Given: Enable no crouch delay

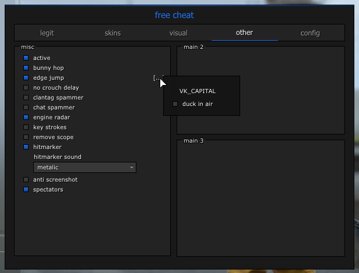Looking at the screenshot, I should pyautogui.click(x=26, y=88).
